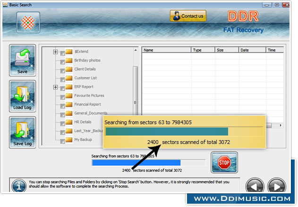Select the My Backup tree label
Viewport: 298px width, 207px height.
click(x=83, y=140)
